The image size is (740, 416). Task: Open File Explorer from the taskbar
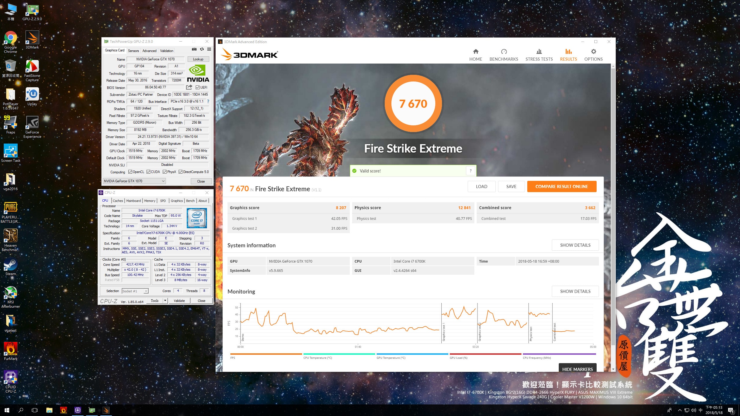tap(49, 410)
